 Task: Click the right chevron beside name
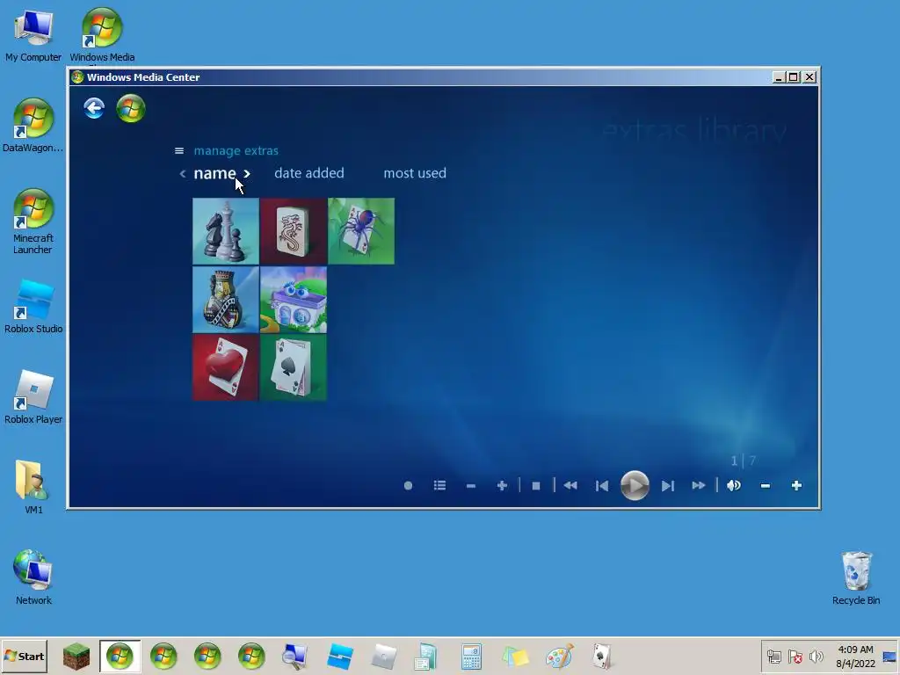(247, 174)
